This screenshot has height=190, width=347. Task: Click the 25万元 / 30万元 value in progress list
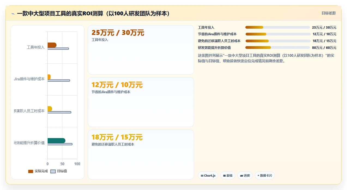tap(324, 27)
